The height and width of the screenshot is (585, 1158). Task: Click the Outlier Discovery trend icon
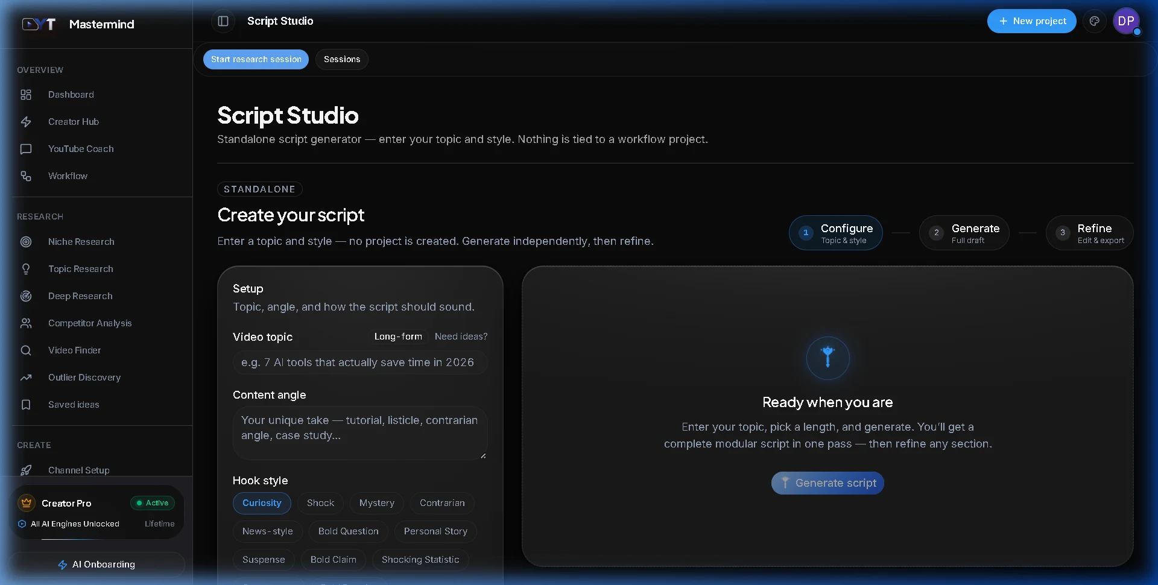point(26,378)
